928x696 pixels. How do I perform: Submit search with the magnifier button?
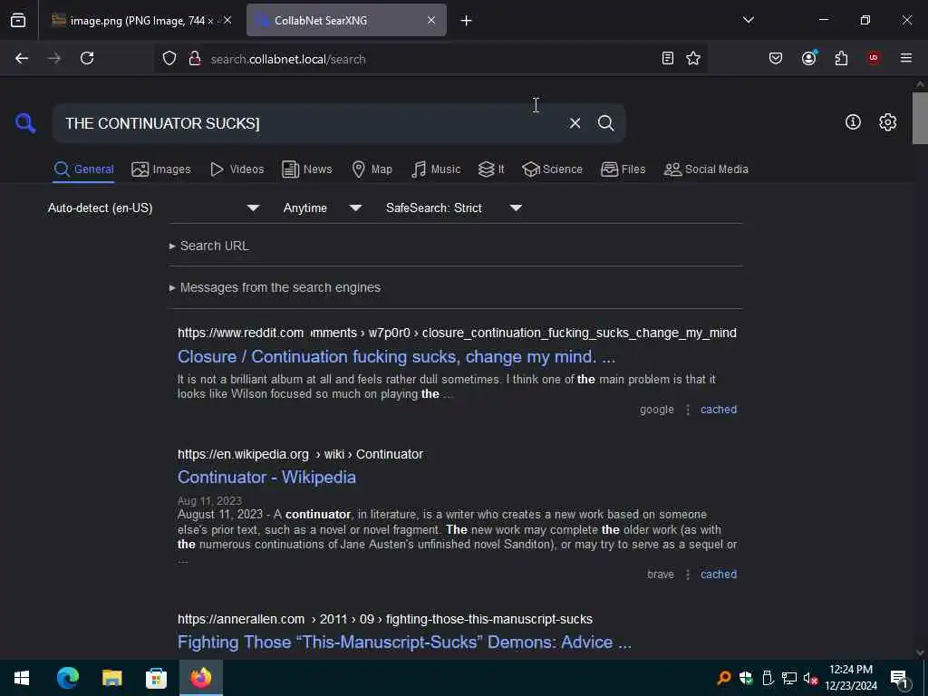point(605,123)
